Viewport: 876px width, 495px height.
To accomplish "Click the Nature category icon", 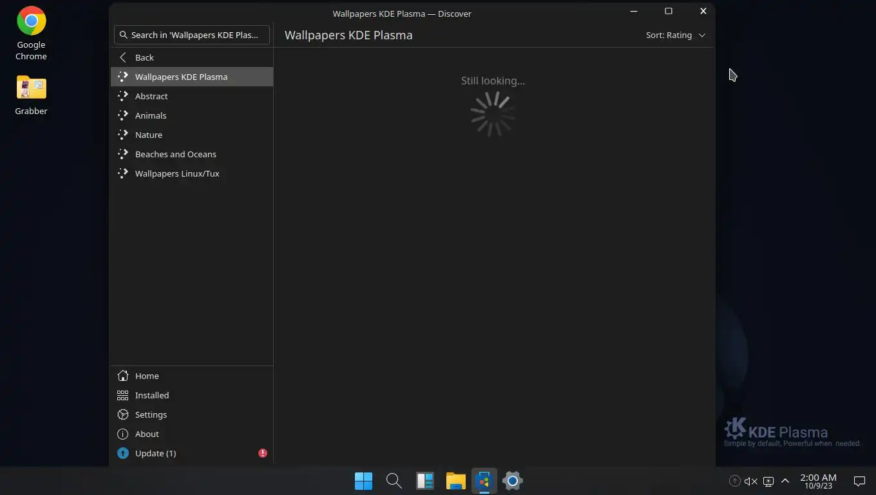I will pos(123,135).
